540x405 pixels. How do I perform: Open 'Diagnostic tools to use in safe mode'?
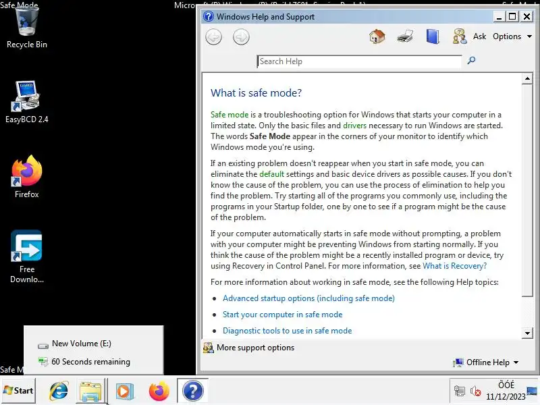pos(288,331)
